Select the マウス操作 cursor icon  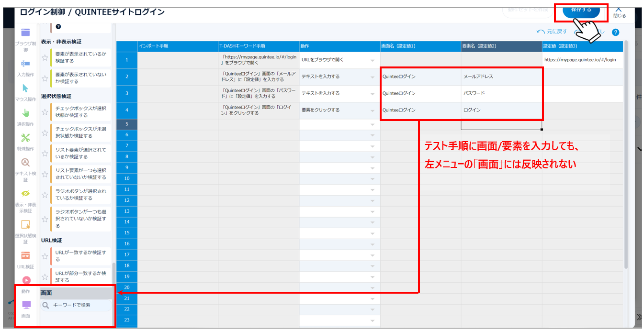coord(26,88)
